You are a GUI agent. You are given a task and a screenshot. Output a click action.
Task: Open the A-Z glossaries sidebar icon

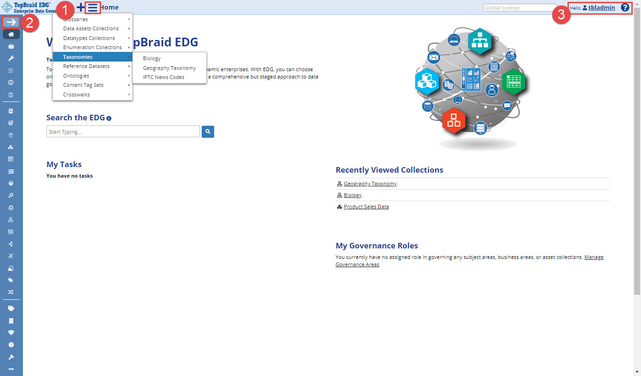[11, 111]
